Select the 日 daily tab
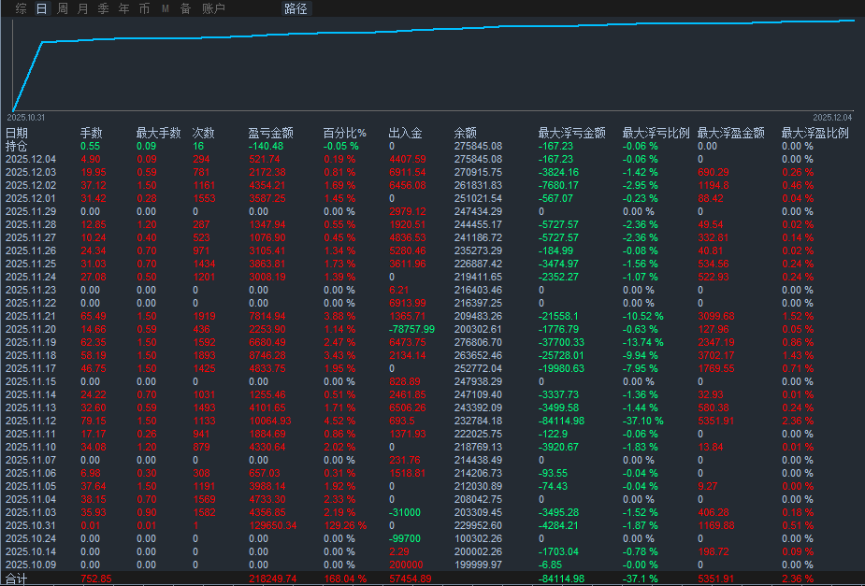 click(41, 8)
